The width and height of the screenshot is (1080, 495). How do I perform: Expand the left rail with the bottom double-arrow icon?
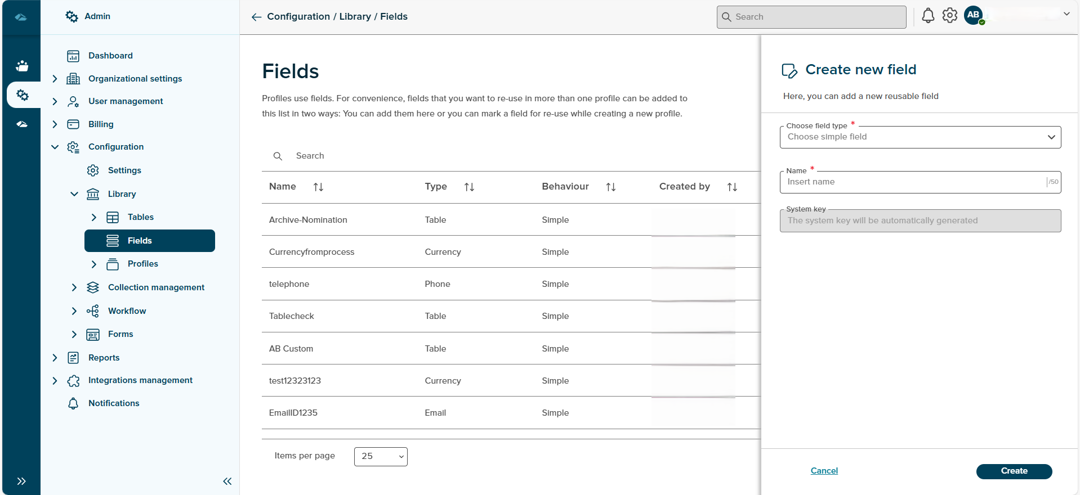(x=21, y=481)
